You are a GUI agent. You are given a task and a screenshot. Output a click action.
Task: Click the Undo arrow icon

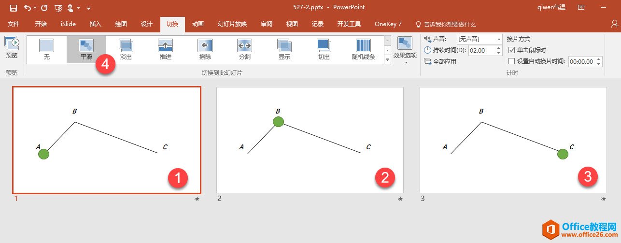pos(28,8)
